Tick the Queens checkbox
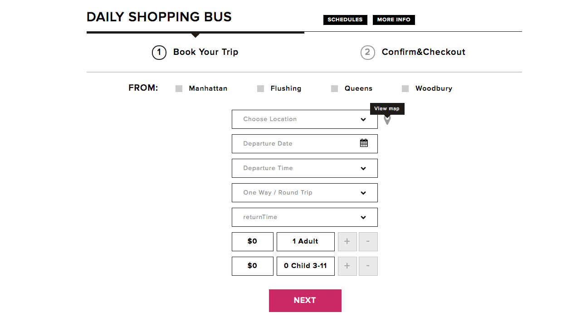Viewport: 586px width, 322px height. click(x=334, y=89)
